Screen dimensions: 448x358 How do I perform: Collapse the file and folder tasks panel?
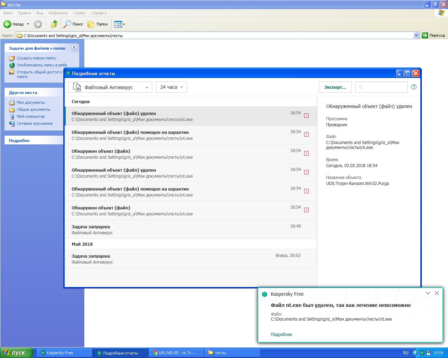(x=74, y=48)
